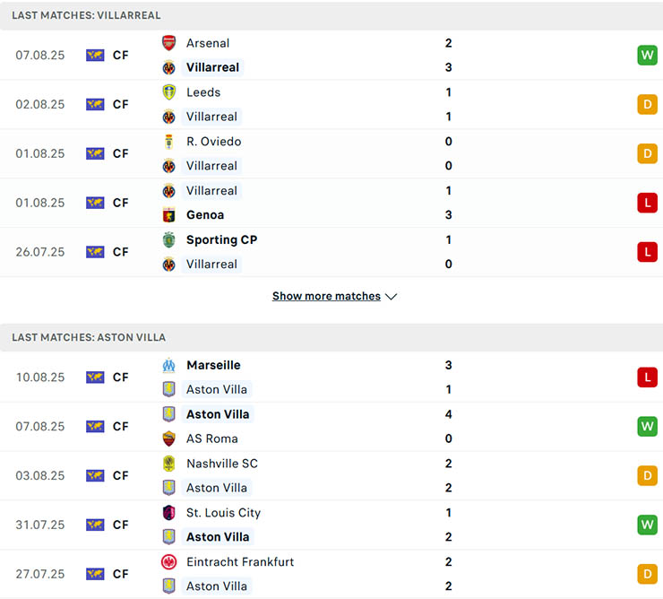Click the orange D badge for Leeds match
Image resolution: width=663 pixels, height=599 pixels.
coord(647,104)
